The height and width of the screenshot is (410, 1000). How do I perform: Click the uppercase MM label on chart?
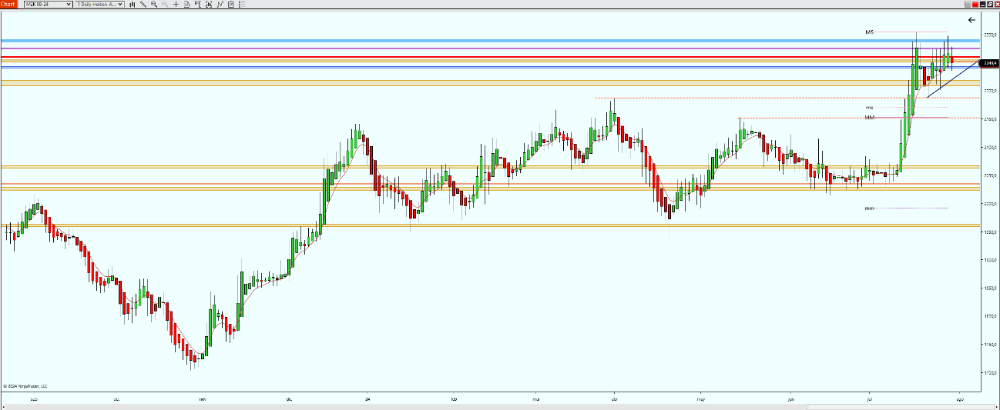pyautogui.click(x=870, y=118)
